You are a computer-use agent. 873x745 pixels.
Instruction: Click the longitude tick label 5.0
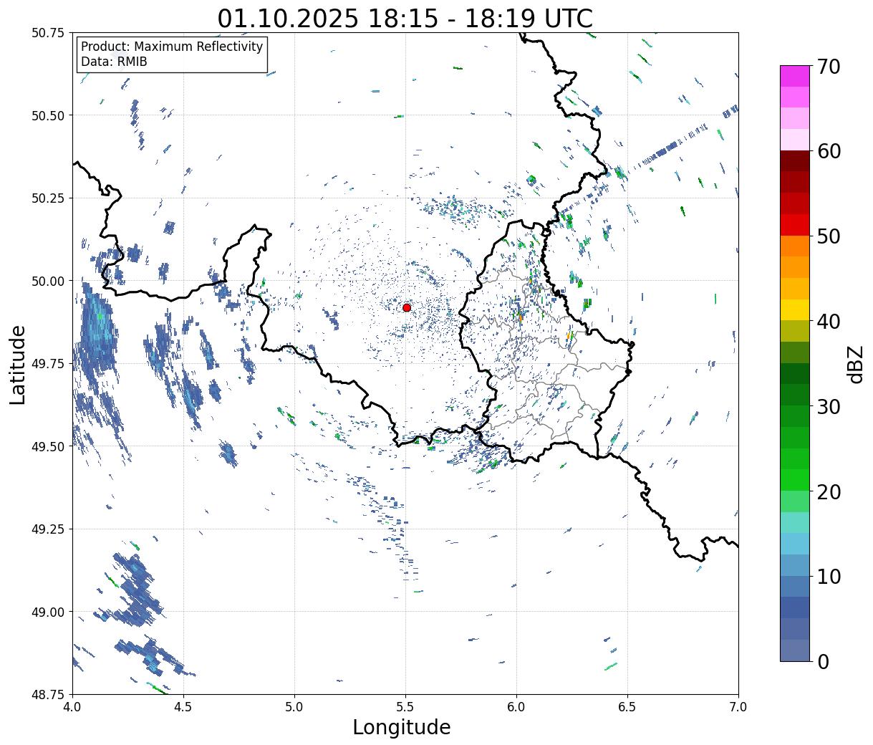point(294,706)
